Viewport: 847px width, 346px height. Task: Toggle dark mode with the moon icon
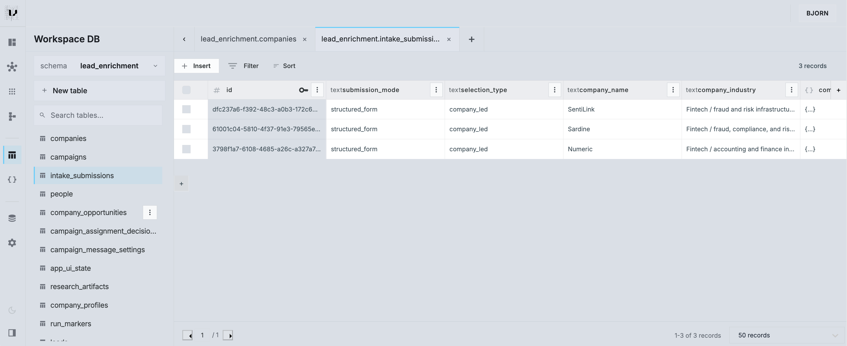[x=12, y=310]
